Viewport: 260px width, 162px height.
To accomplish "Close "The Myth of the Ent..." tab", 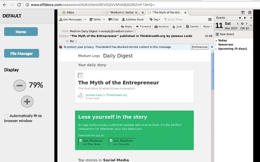I will point(185,13).
